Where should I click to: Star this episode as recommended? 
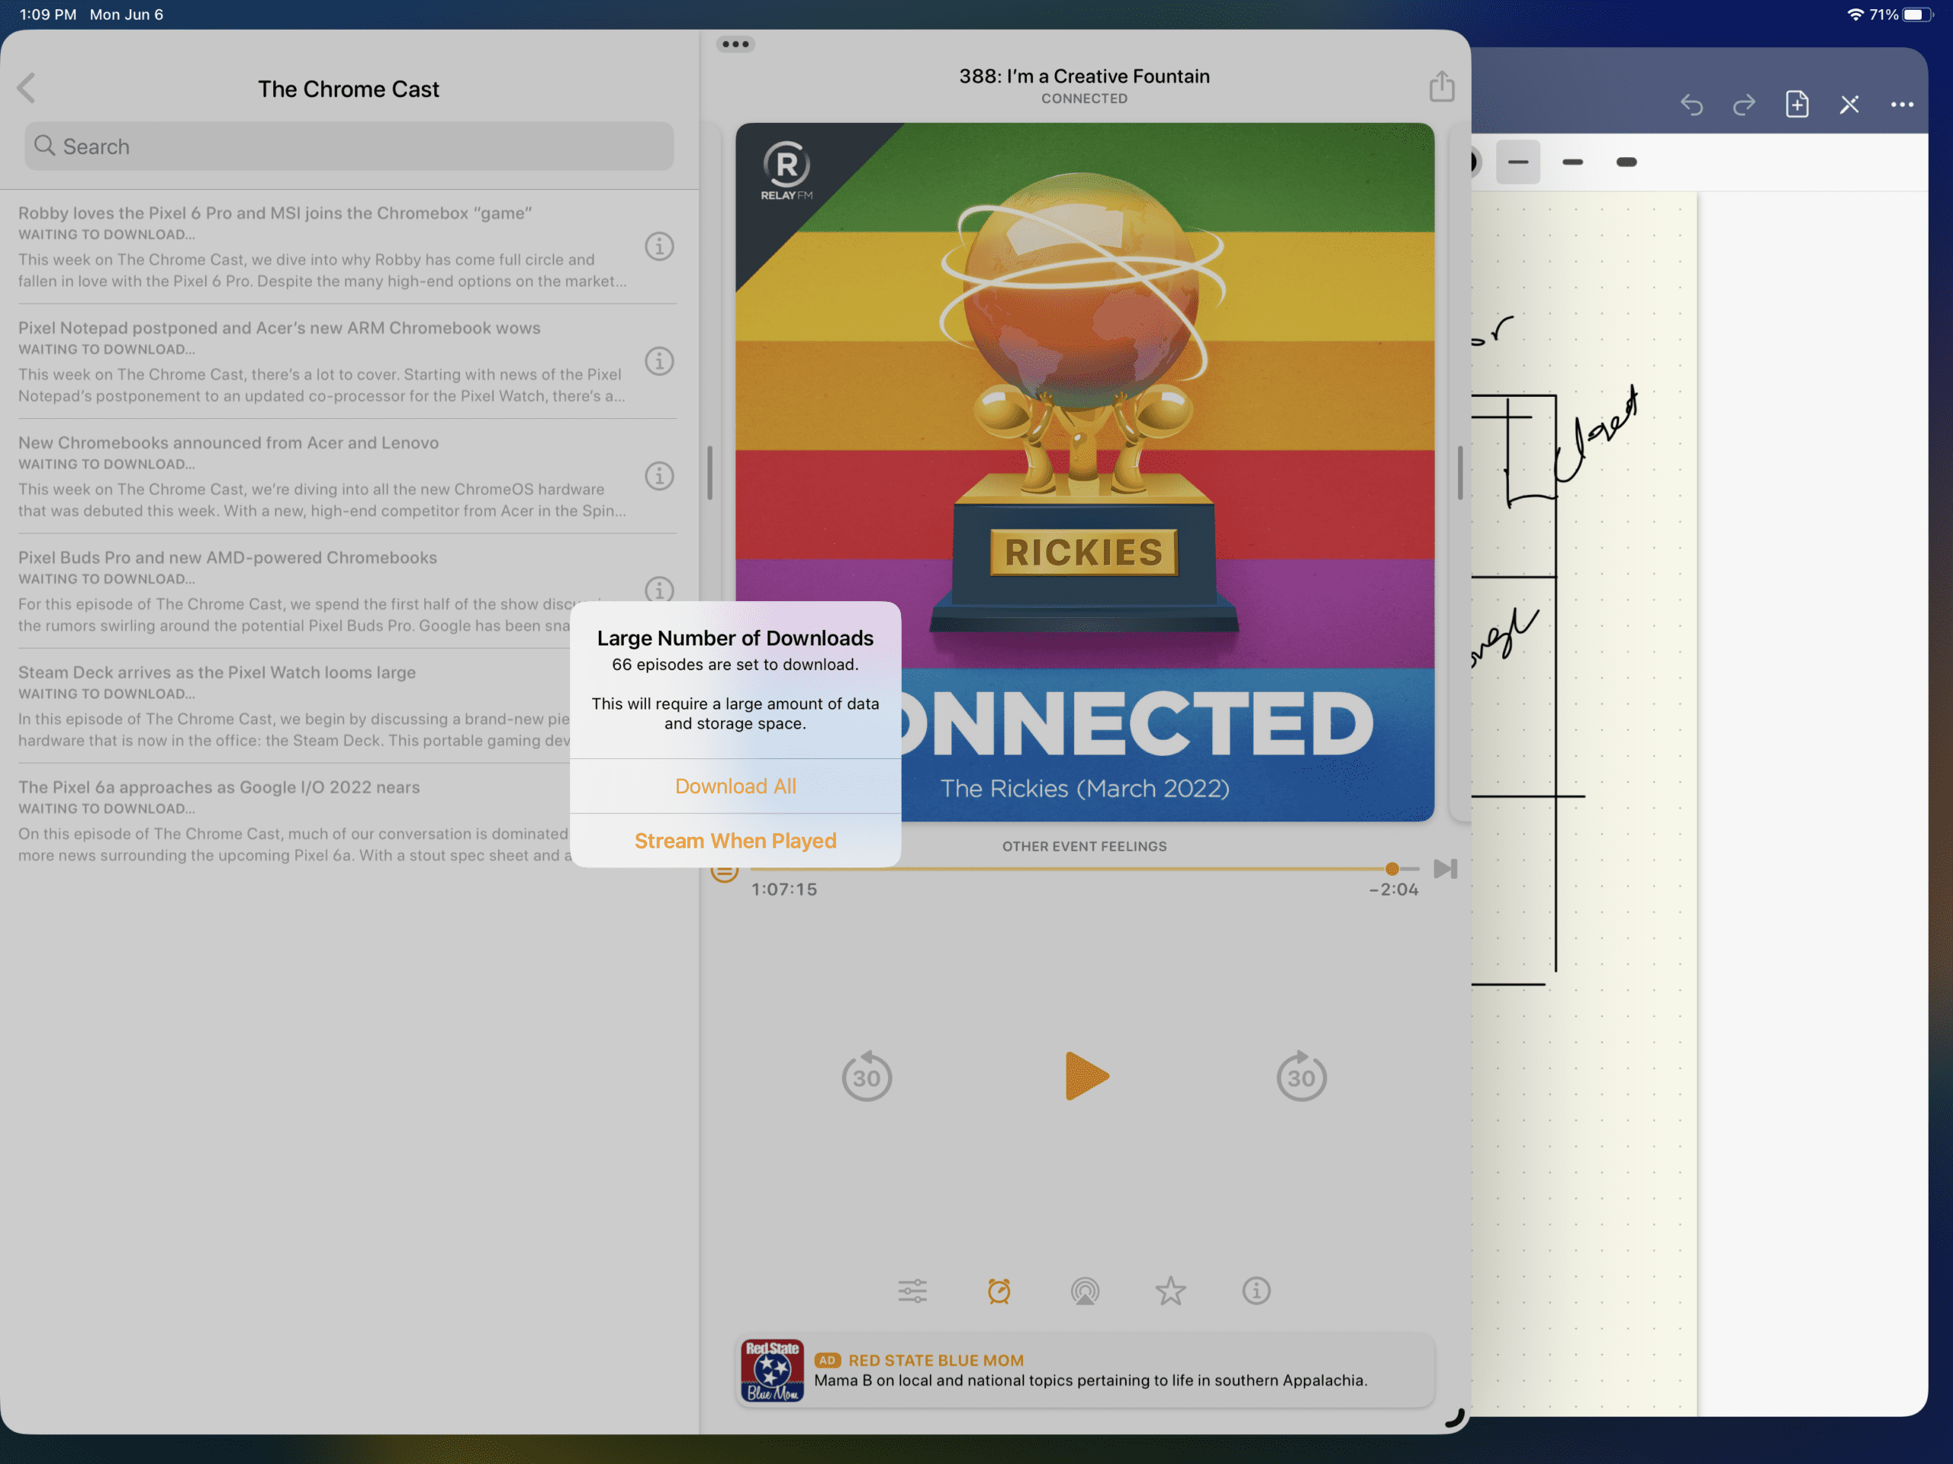pyautogui.click(x=1170, y=1291)
